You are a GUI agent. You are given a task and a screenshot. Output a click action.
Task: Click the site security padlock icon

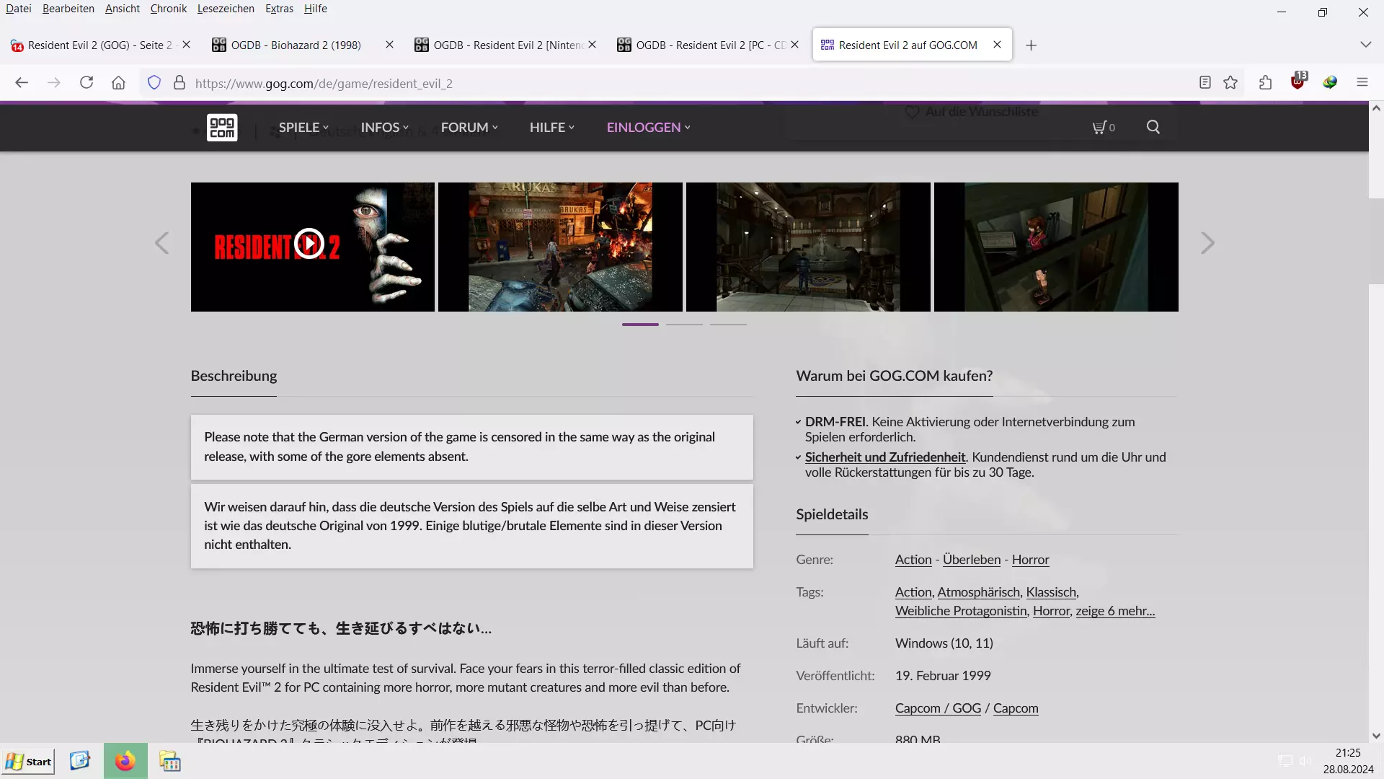point(179,83)
